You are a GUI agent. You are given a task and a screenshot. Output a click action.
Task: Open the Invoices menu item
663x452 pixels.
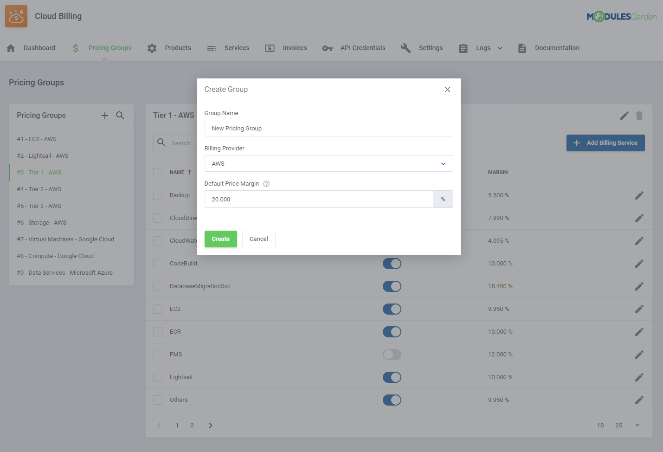pyautogui.click(x=295, y=48)
